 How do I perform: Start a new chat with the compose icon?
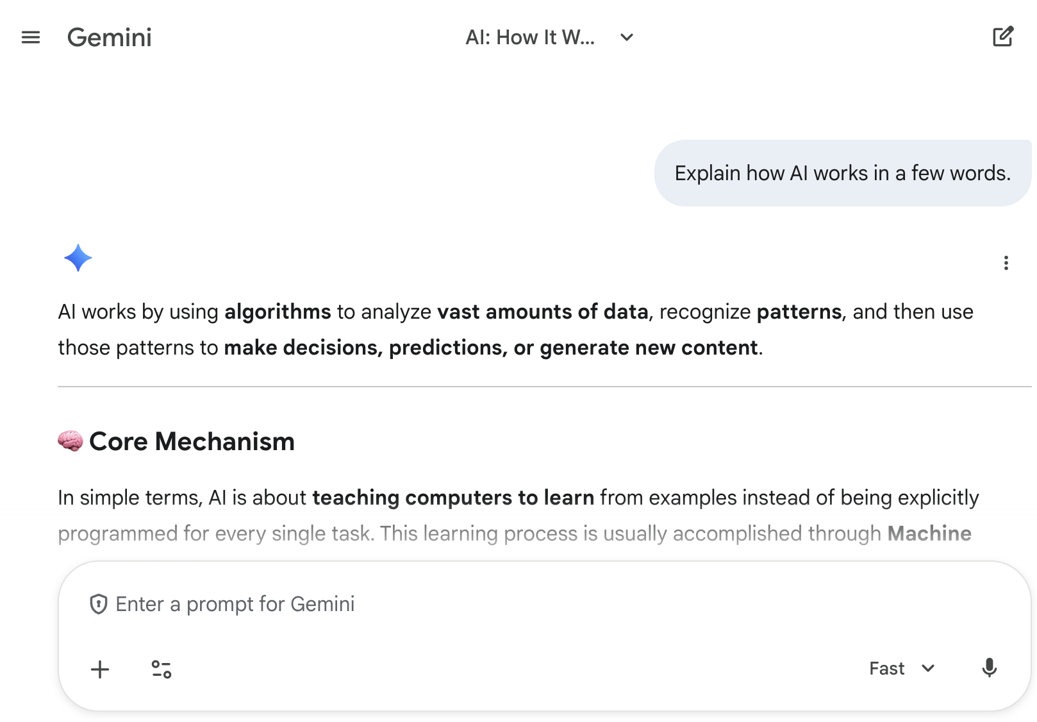coord(1003,37)
